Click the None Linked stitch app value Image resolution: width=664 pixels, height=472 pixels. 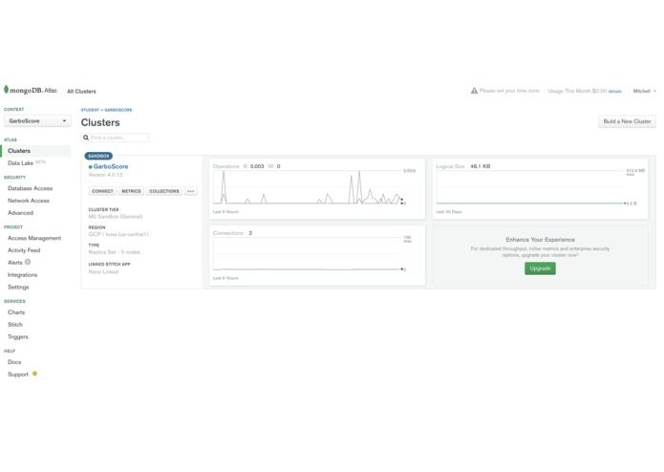pyautogui.click(x=103, y=271)
